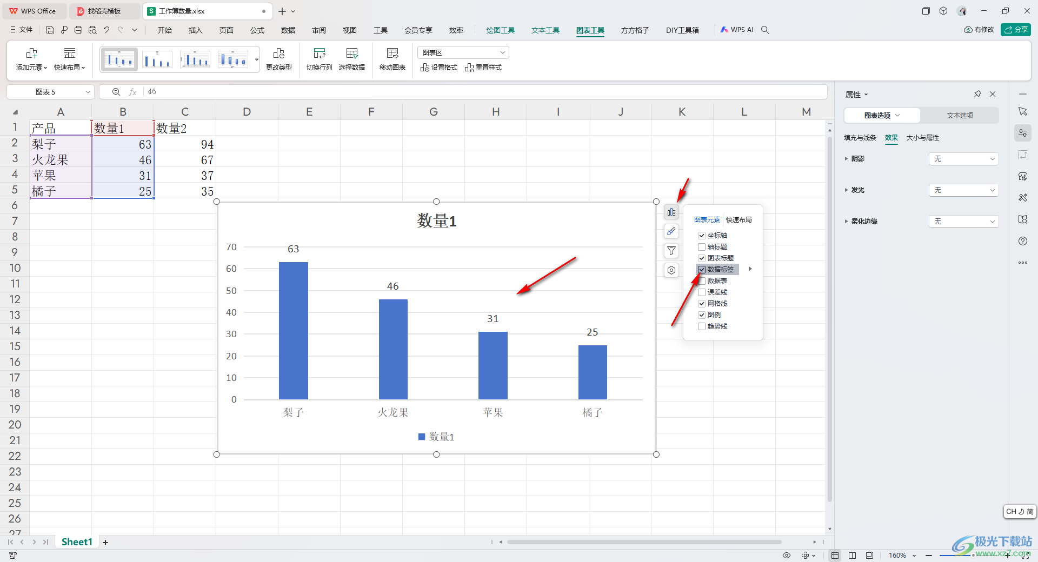Click Move Chart (移动图表)
The width and height of the screenshot is (1038, 562).
(392, 59)
